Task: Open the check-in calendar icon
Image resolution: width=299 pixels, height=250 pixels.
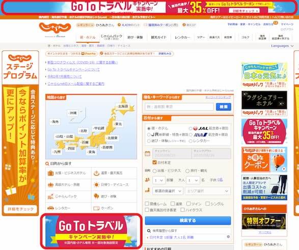Action: (147, 154)
